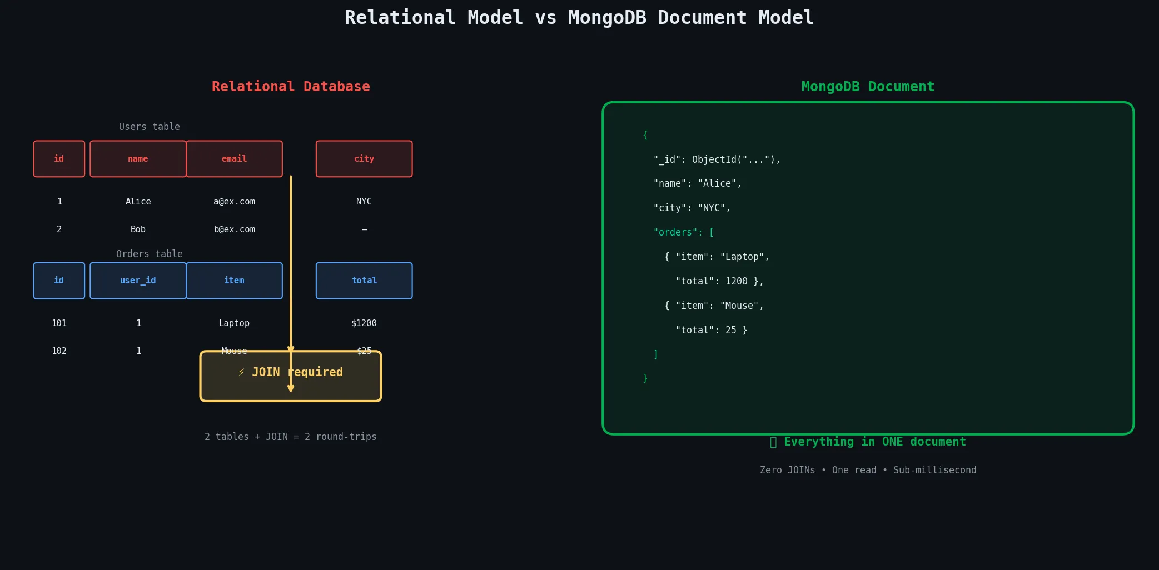1159x570 pixels.
Task: Click the '{ "item": "Mouse",' JSON line
Action: (x=714, y=306)
